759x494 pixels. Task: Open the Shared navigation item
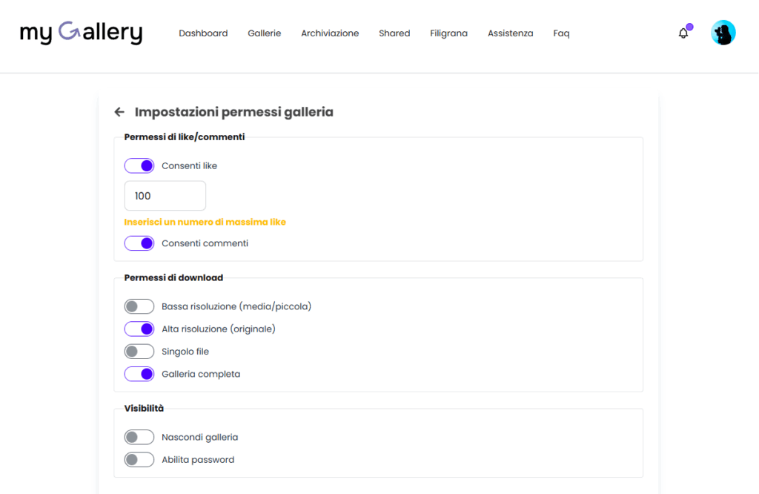click(x=394, y=33)
